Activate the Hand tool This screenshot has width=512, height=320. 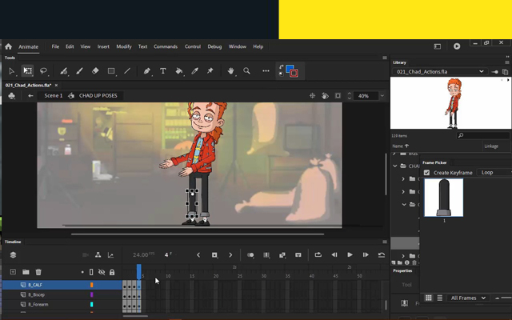pyautogui.click(x=230, y=71)
